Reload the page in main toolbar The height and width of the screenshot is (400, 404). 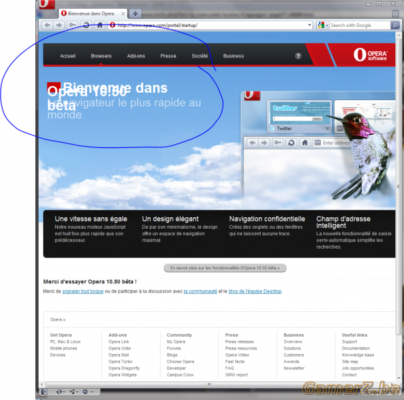click(x=86, y=25)
